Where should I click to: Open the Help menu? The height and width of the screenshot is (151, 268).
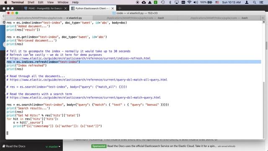[75, 2]
